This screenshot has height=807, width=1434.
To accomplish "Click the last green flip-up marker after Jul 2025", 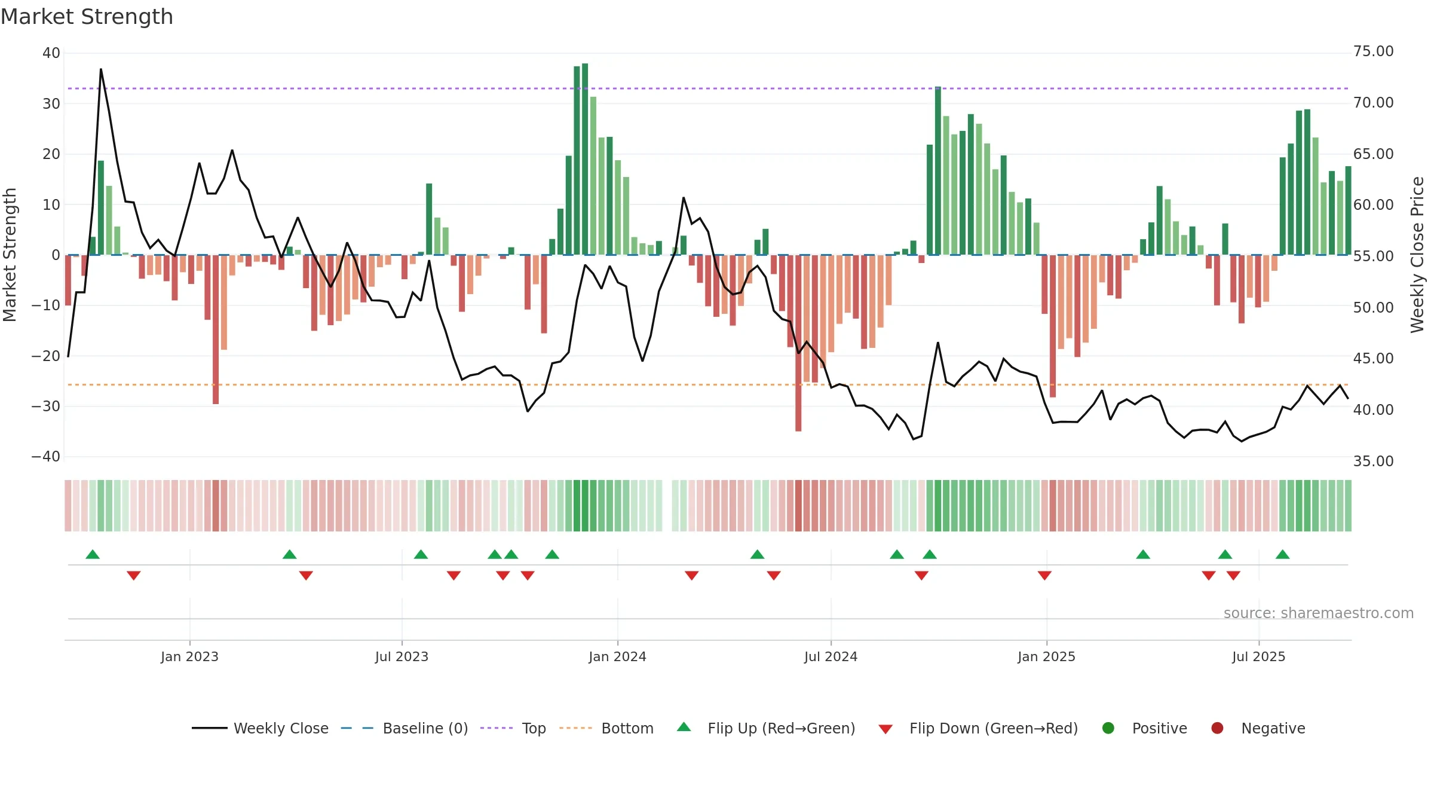I will pos(1282,554).
